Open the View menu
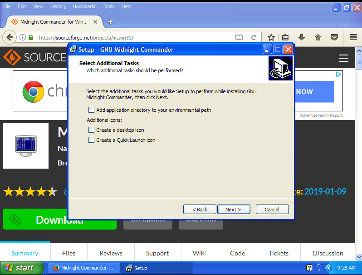The height and width of the screenshot is (275, 362). [x=38, y=6]
